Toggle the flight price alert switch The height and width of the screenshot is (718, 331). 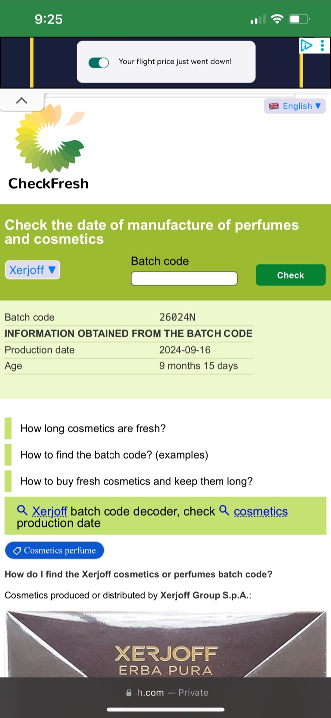[x=99, y=62]
